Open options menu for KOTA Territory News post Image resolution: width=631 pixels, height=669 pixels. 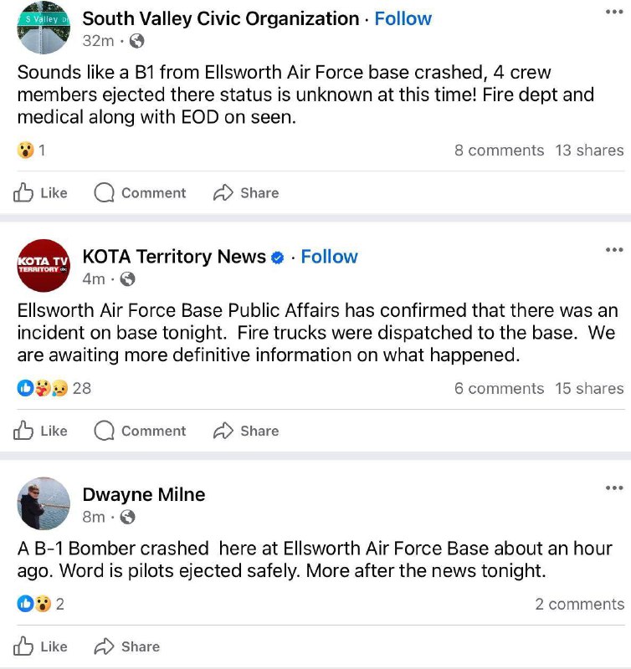tap(613, 249)
